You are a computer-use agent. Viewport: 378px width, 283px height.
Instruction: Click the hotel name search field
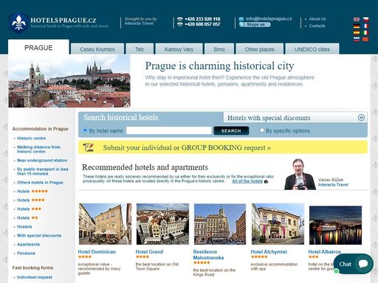tap(169, 130)
